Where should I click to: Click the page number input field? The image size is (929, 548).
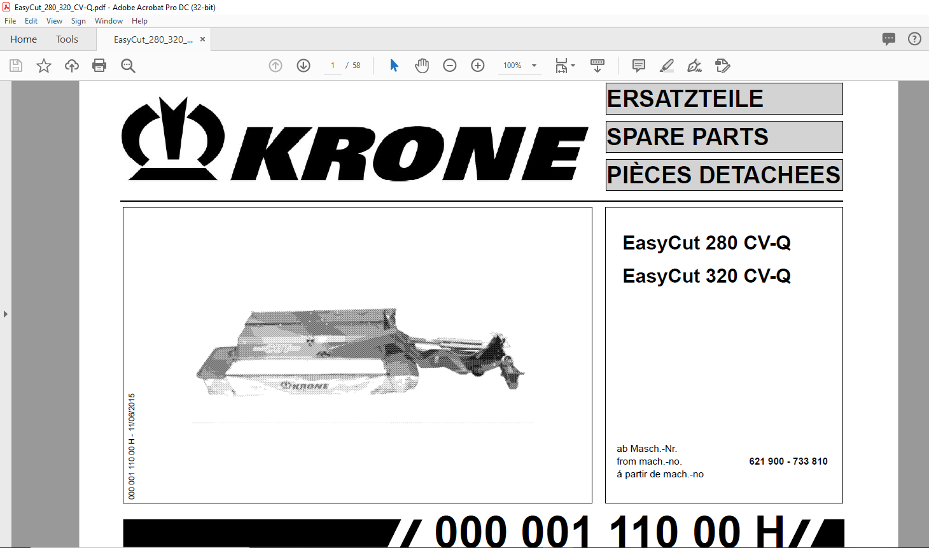tap(332, 66)
